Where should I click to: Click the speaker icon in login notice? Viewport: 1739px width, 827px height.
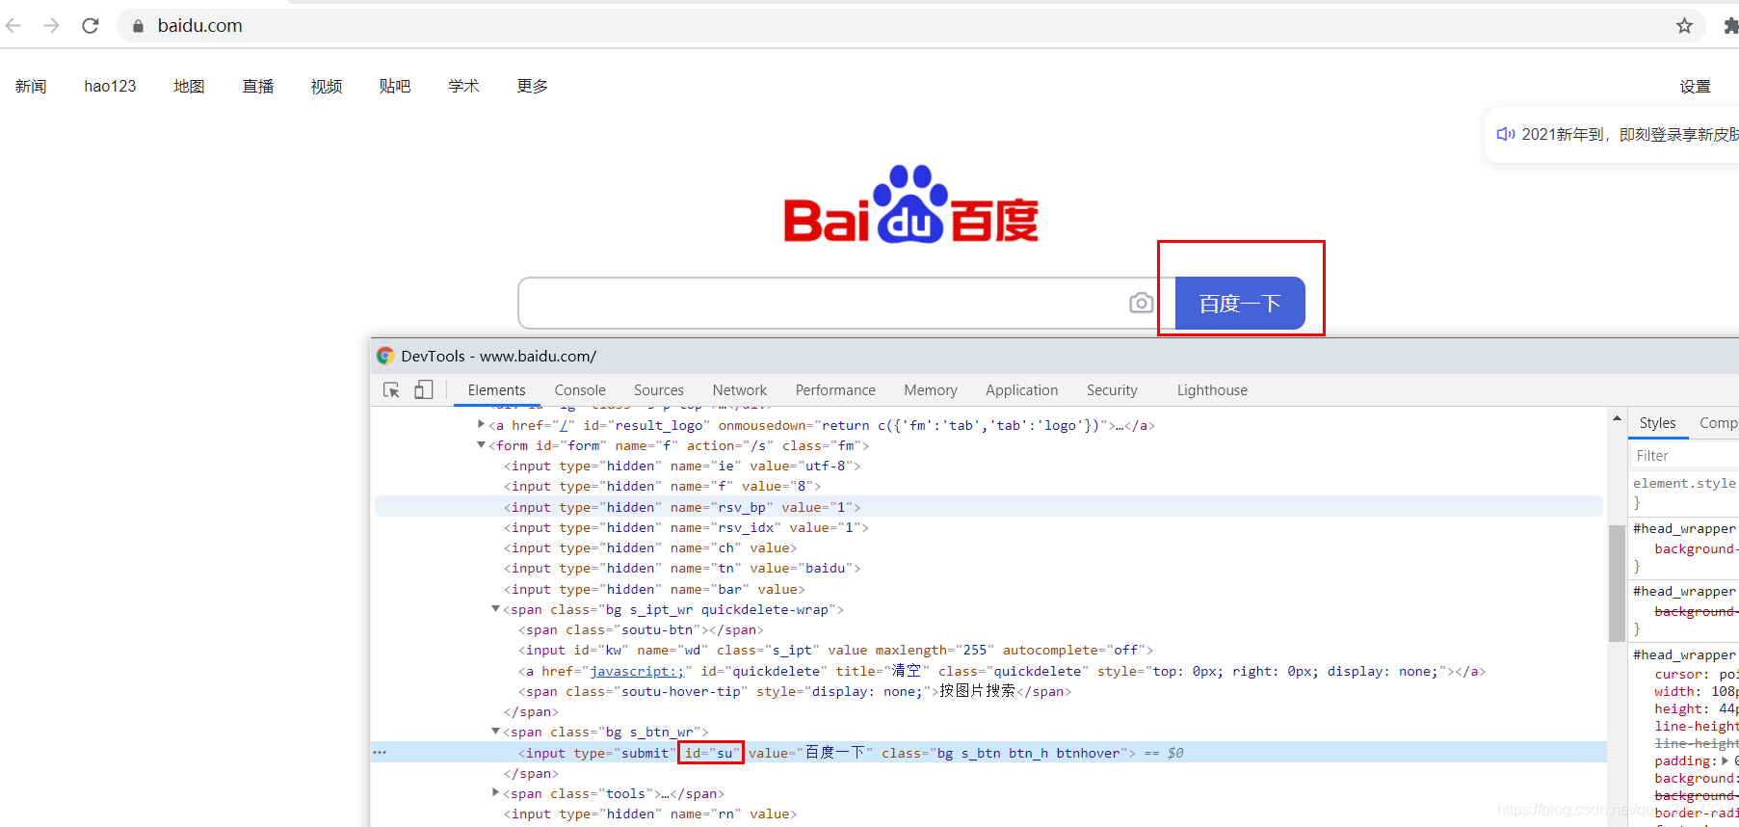[1505, 134]
